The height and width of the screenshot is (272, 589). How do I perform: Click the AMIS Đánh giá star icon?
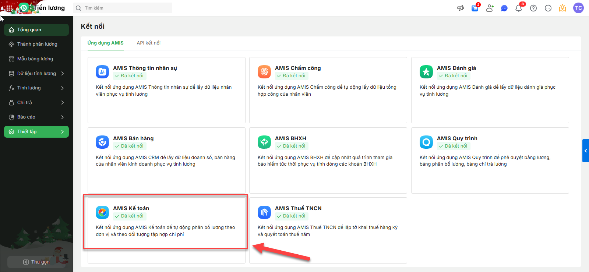point(426,72)
